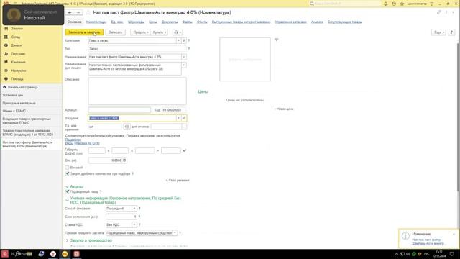Click the Описание text area
The image size is (460, 259).
tap(137, 91)
